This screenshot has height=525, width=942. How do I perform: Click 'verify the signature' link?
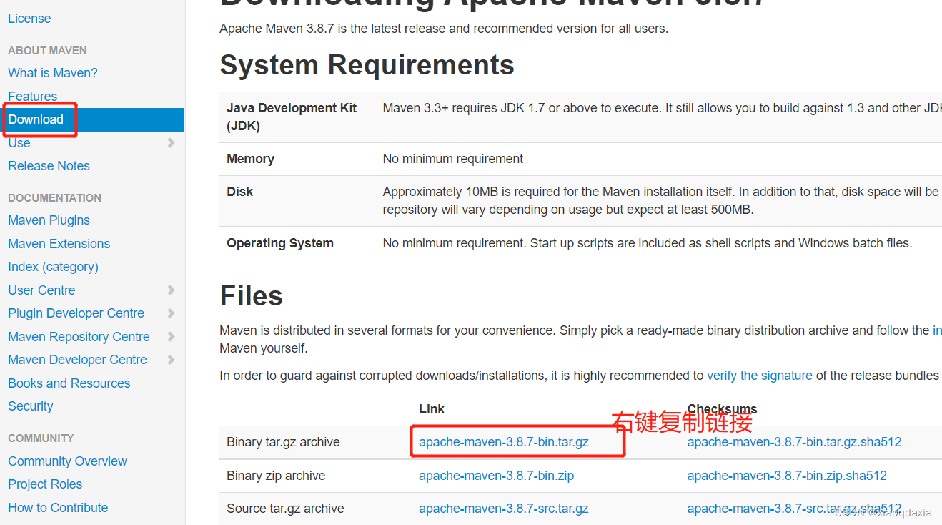[x=760, y=376]
